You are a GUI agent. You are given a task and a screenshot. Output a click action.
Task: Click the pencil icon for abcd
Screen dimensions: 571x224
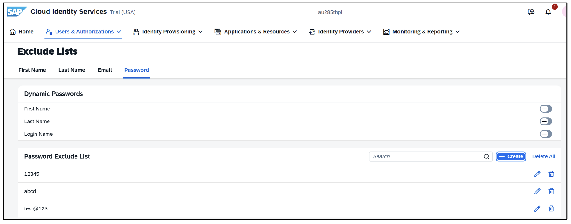click(x=537, y=191)
